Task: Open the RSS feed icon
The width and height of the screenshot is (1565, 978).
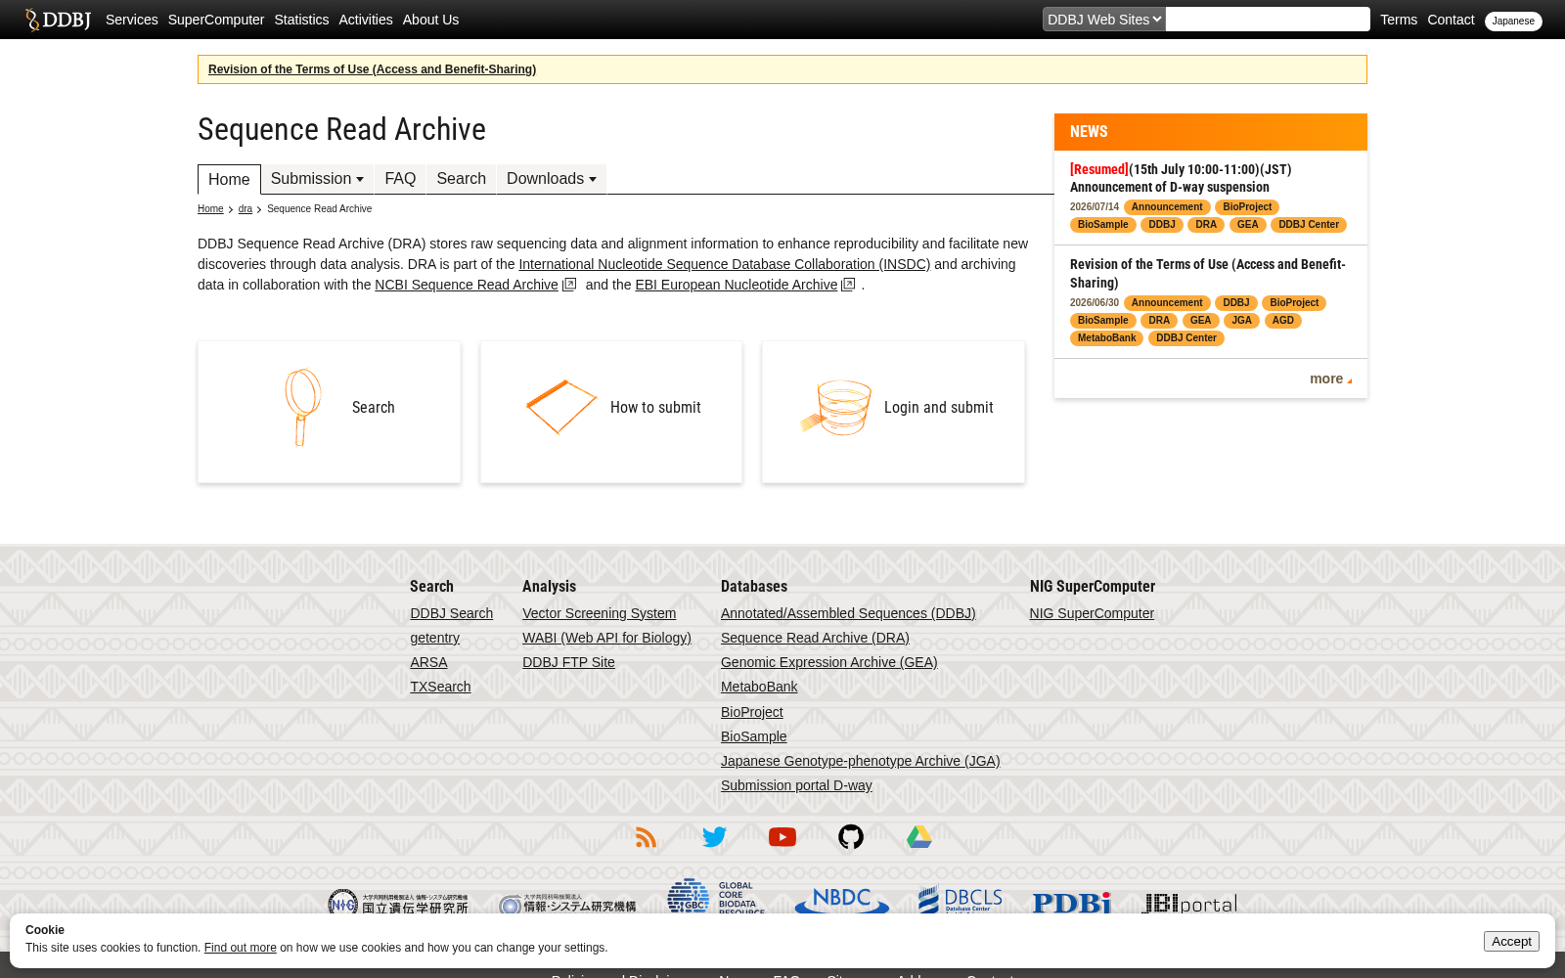Action: [646, 837]
